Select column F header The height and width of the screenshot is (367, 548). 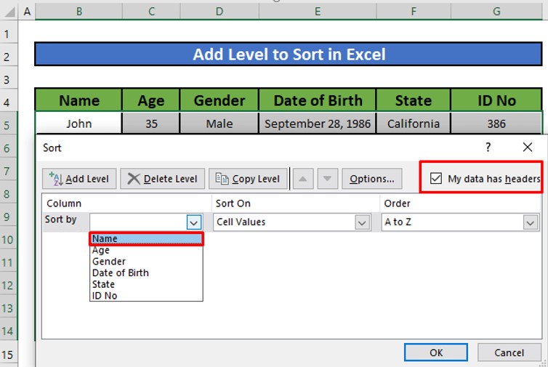pos(414,12)
